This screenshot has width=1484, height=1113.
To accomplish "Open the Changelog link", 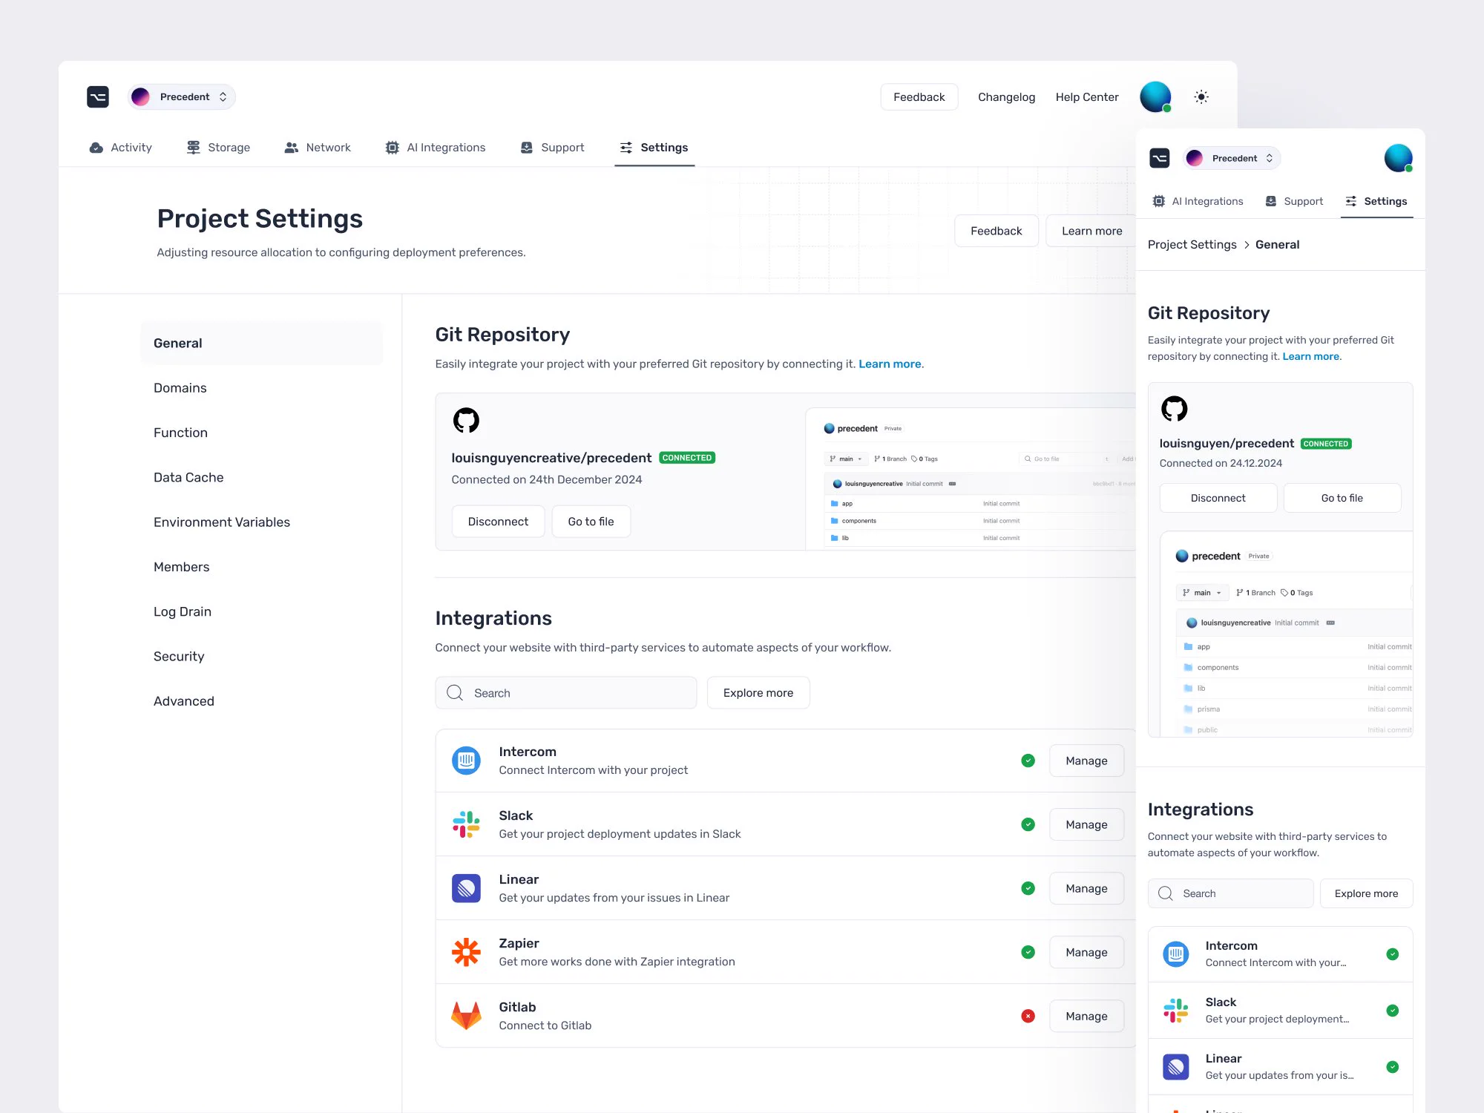I will [x=1006, y=97].
